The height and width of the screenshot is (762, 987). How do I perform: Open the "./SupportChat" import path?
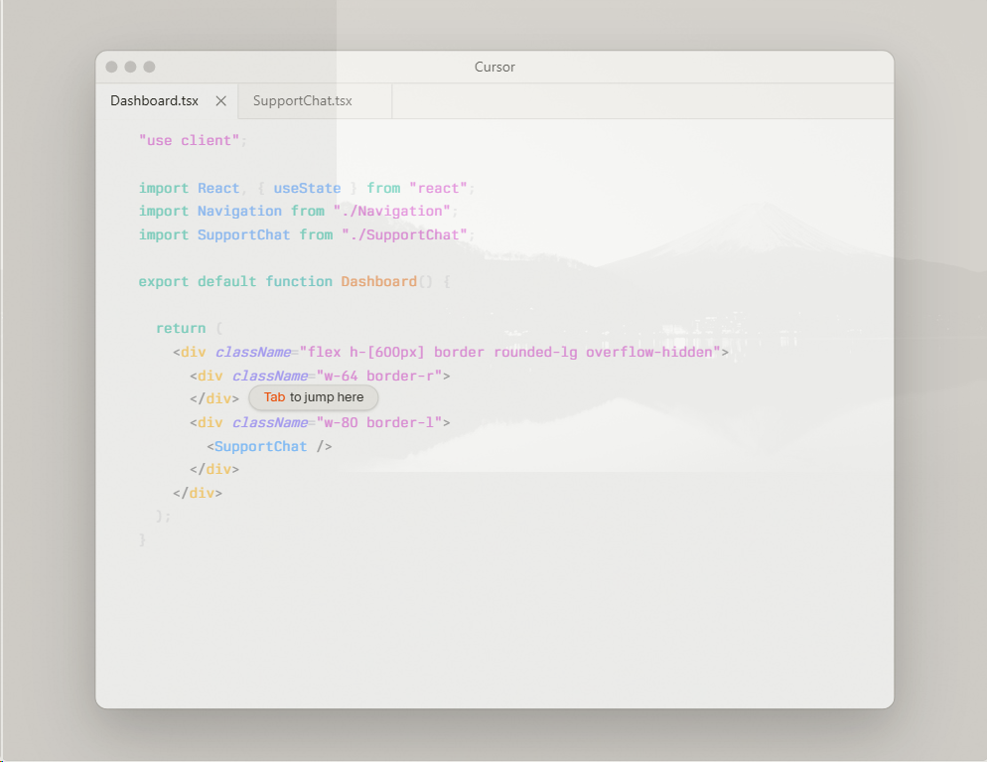coord(404,234)
